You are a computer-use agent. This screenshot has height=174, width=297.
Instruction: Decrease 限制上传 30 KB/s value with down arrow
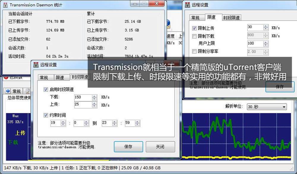pyautogui.click(x=266, y=29)
